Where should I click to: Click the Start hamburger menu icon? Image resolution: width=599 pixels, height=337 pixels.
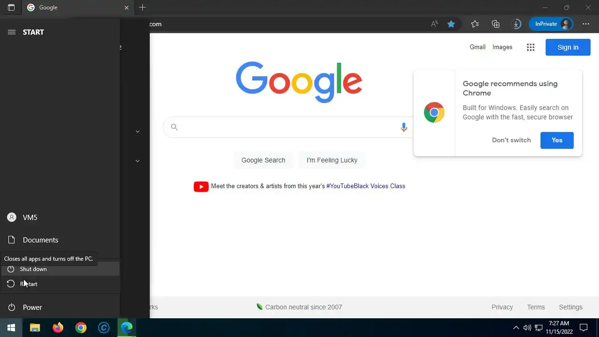pyautogui.click(x=12, y=32)
